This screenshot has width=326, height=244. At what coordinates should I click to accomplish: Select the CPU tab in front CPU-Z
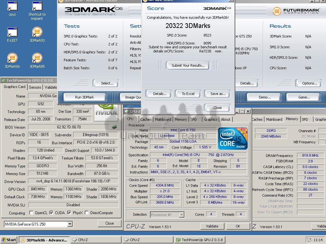coord(130,119)
